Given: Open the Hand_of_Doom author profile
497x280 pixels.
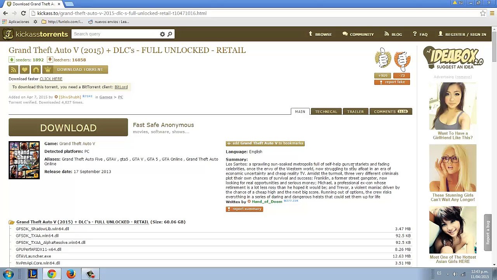Looking at the screenshot, I should (267, 202).
